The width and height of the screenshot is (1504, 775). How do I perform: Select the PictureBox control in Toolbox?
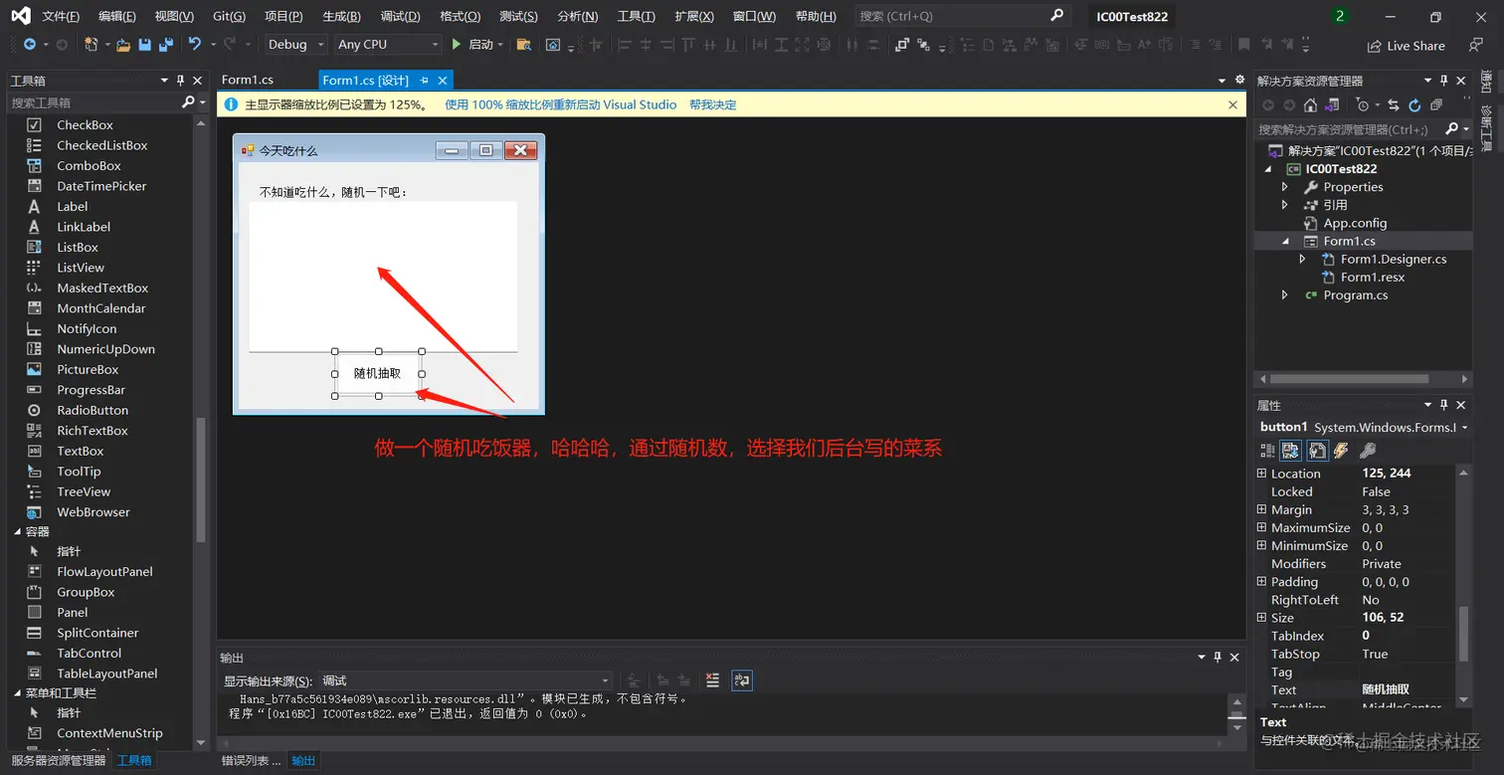coord(88,369)
